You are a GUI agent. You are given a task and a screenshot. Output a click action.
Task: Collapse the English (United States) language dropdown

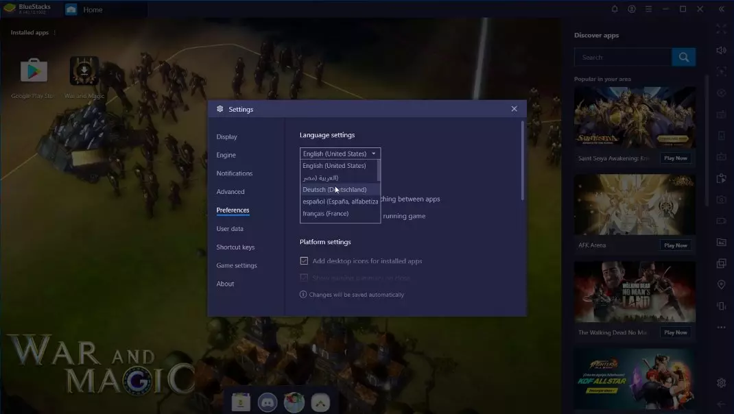(x=340, y=154)
